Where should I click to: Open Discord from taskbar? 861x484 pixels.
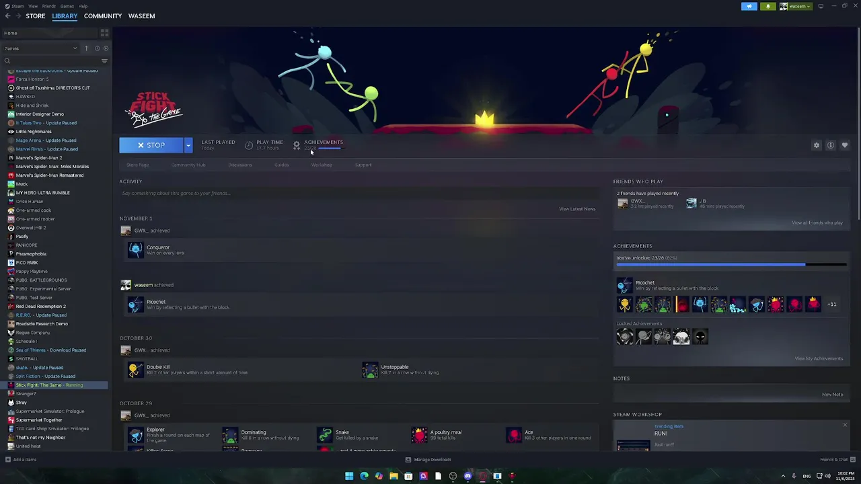click(x=467, y=476)
